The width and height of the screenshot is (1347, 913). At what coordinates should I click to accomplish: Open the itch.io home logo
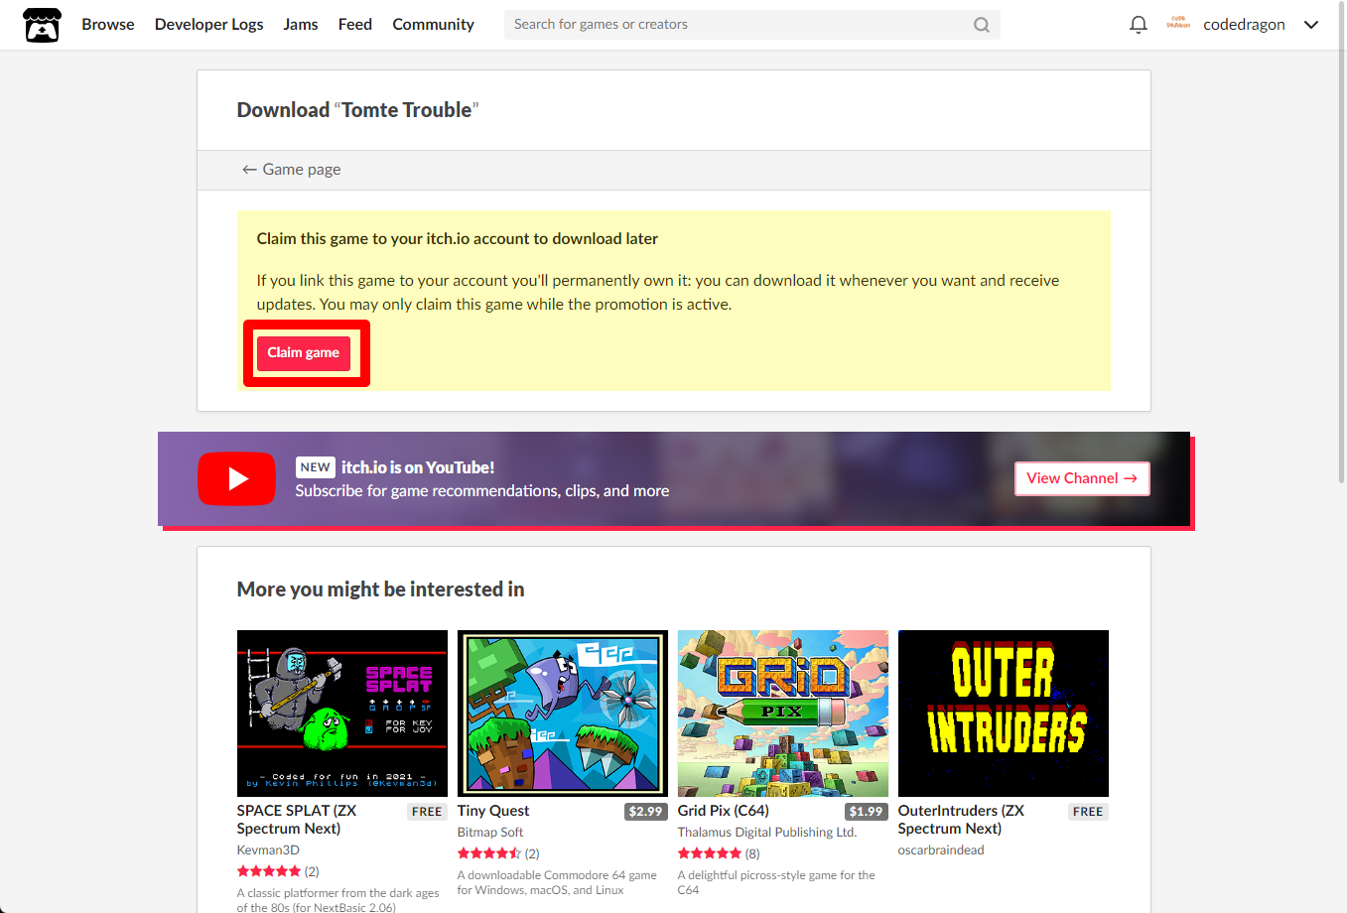tap(42, 25)
